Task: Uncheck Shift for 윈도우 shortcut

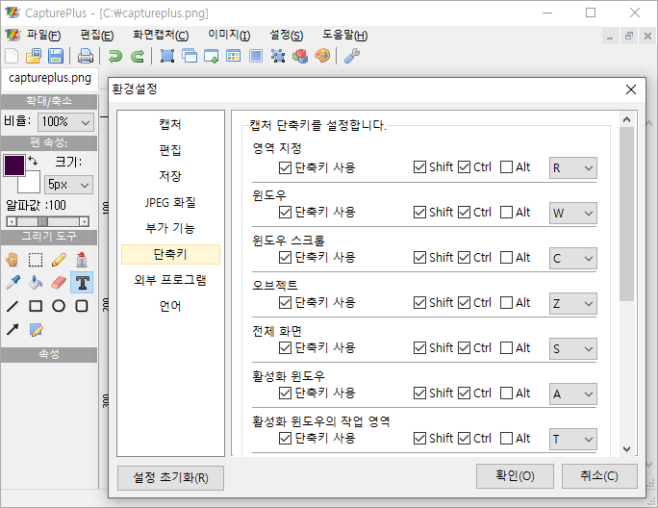Action: tap(419, 213)
